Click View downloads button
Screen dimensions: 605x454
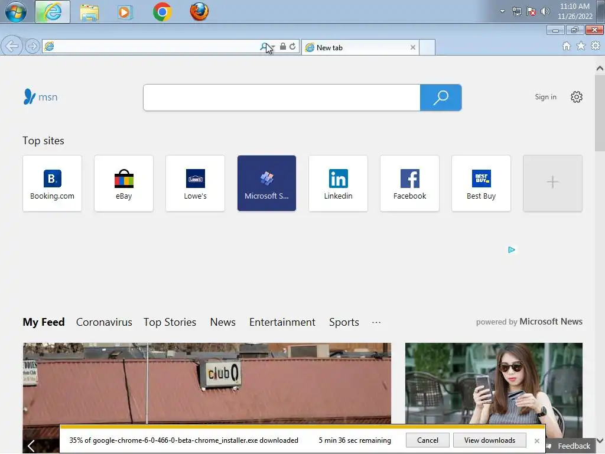click(490, 440)
